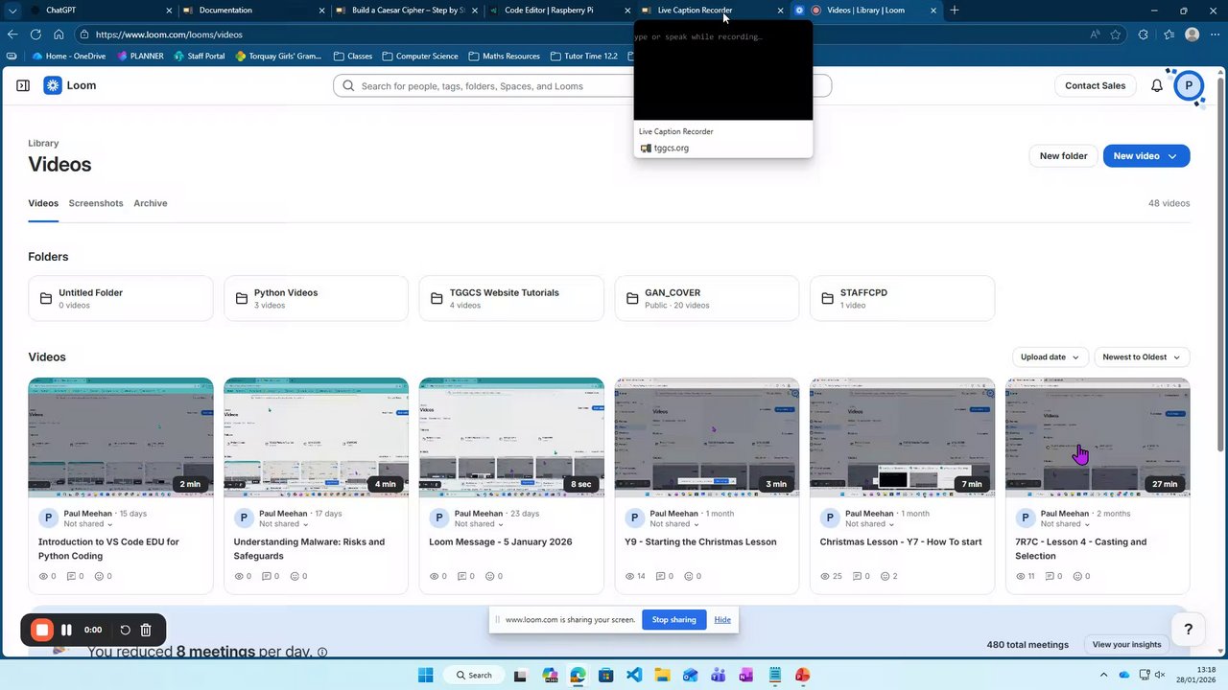
Task: Open Introduction to VS Code EDU thumbnail
Action: [x=121, y=438]
